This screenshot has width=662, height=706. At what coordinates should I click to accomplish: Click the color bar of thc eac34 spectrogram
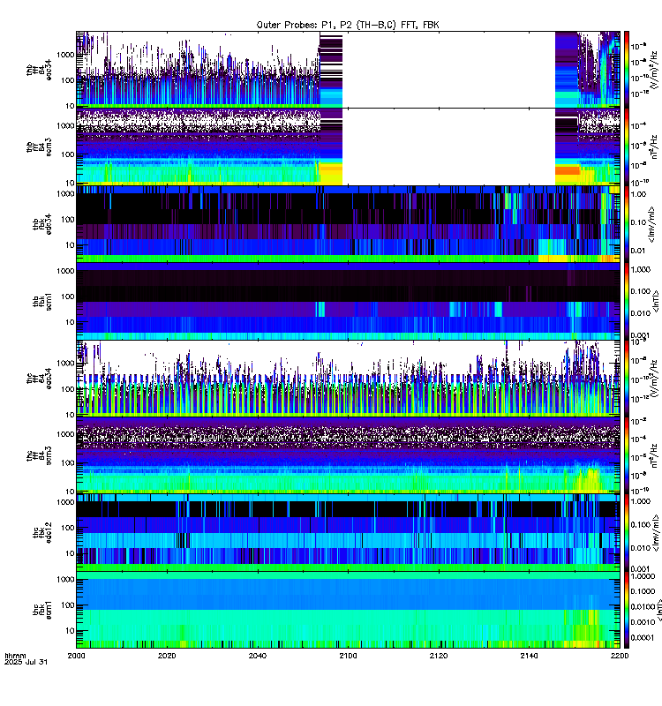point(627,379)
